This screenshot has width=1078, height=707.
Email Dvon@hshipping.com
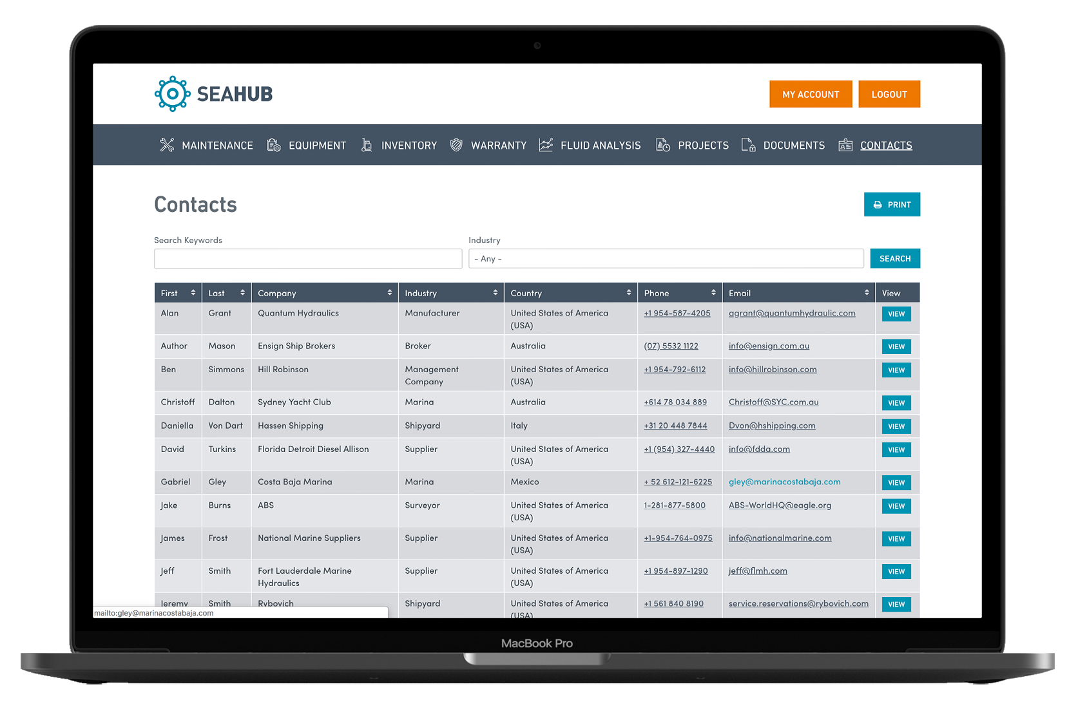[x=772, y=426]
